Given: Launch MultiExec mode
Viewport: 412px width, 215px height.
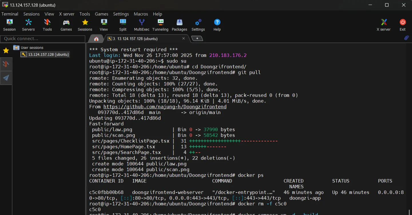Looking at the screenshot, I should 142,25.
